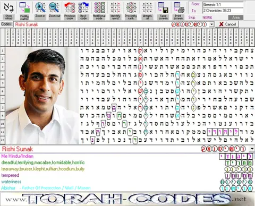Click the Area button
The width and height of the screenshot is (255, 206).
(236, 18)
